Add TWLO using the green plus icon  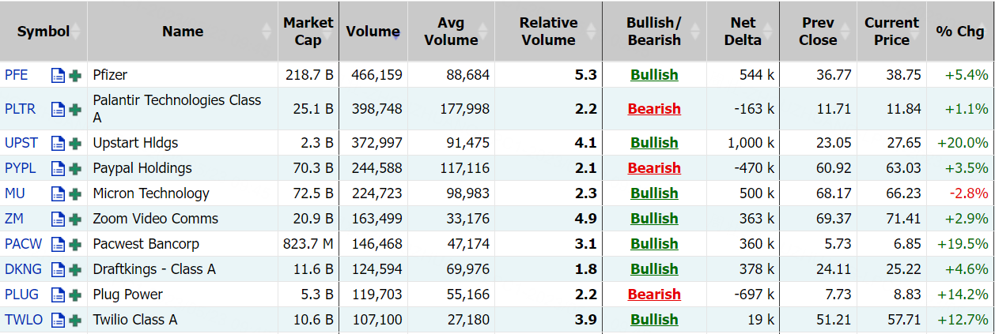[x=75, y=321]
